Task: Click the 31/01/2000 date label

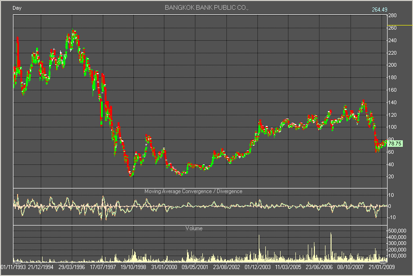Action: (164, 267)
